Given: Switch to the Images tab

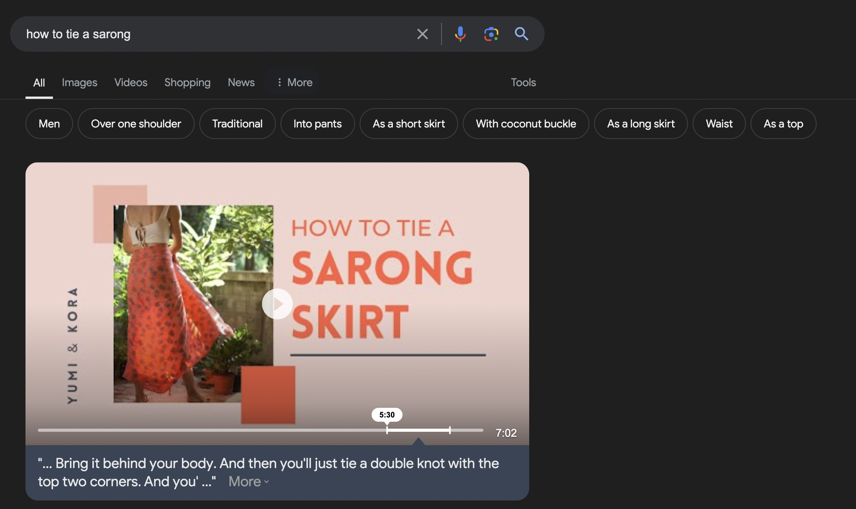Looking at the screenshot, I should click(79, 82).
